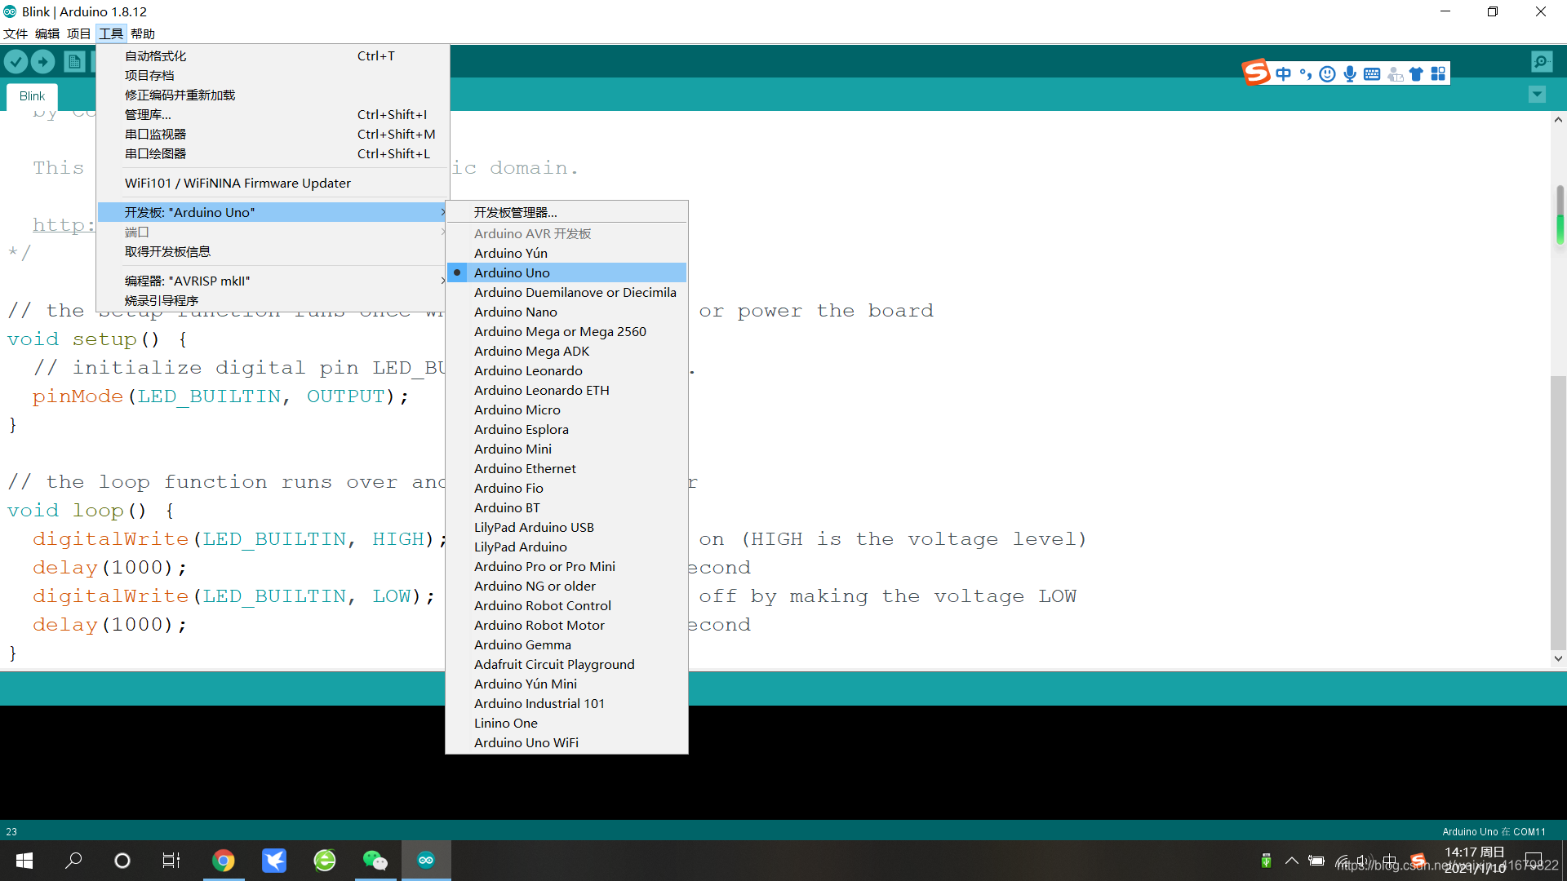Open the tab options dropdown arrow
1567x881 pixels.
tap(1537, 95)
